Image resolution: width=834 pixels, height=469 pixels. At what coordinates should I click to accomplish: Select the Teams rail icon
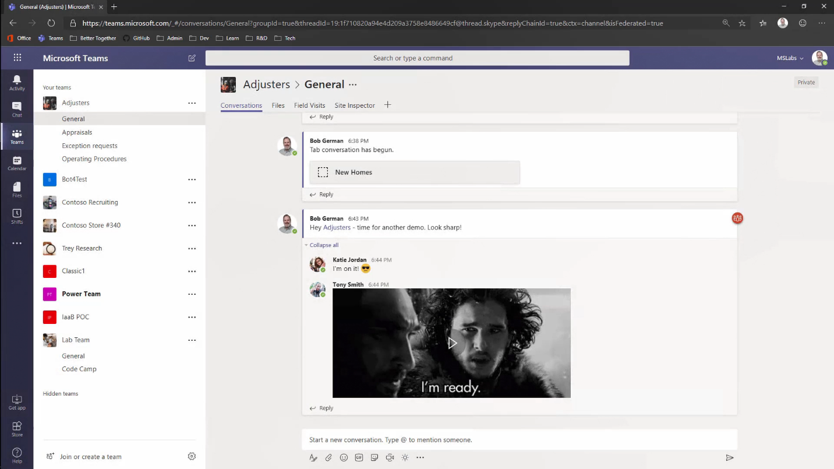[x=17, y=136]
